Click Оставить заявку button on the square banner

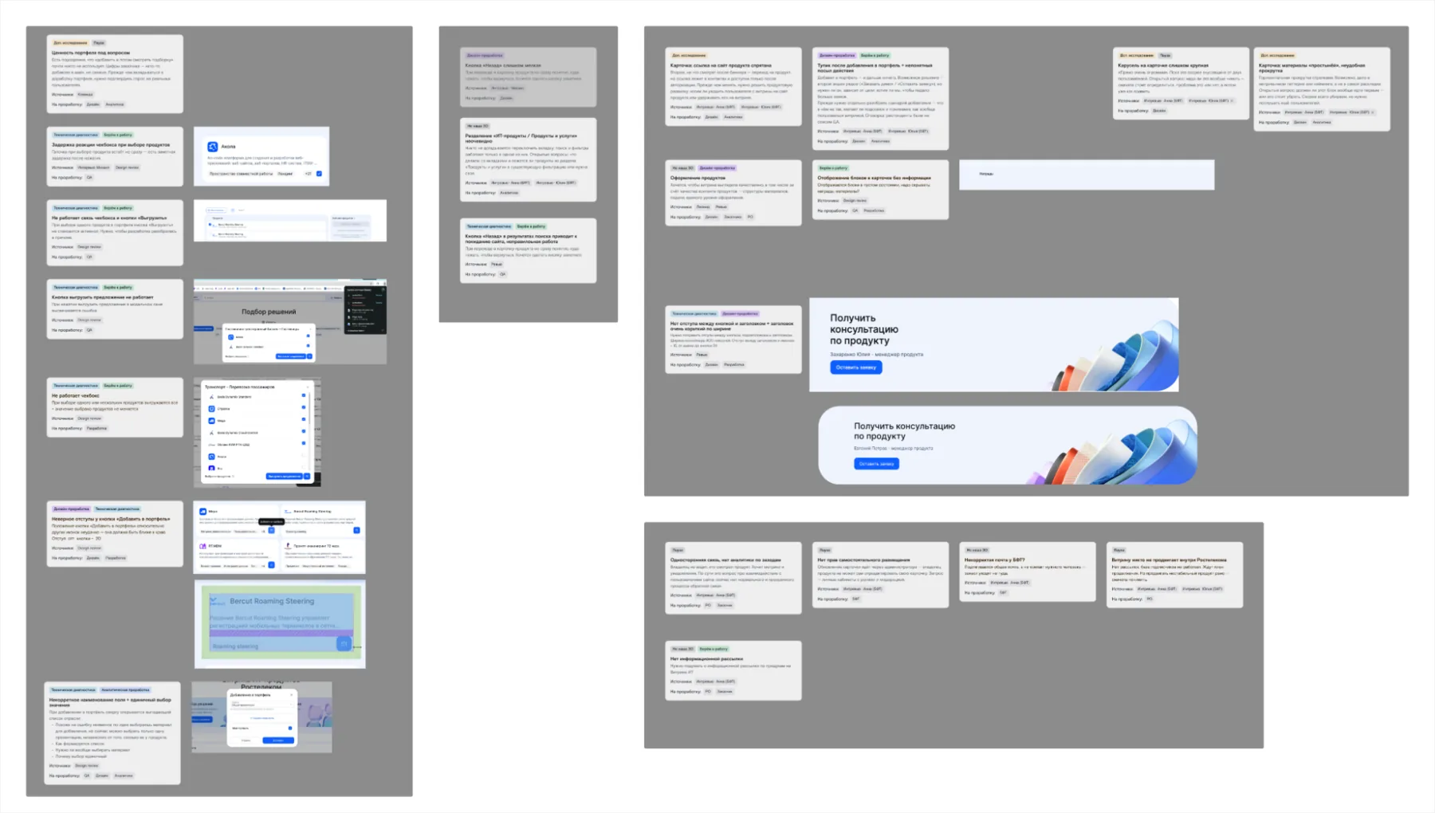(855, 367)
